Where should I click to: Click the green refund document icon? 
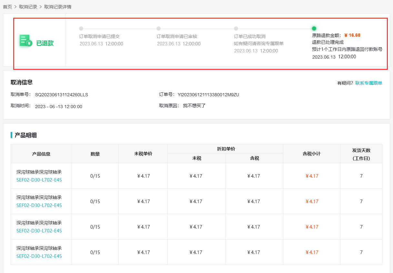25,41
